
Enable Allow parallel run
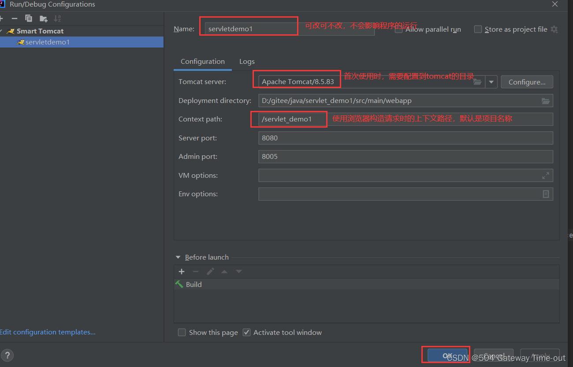coord(398,29)
